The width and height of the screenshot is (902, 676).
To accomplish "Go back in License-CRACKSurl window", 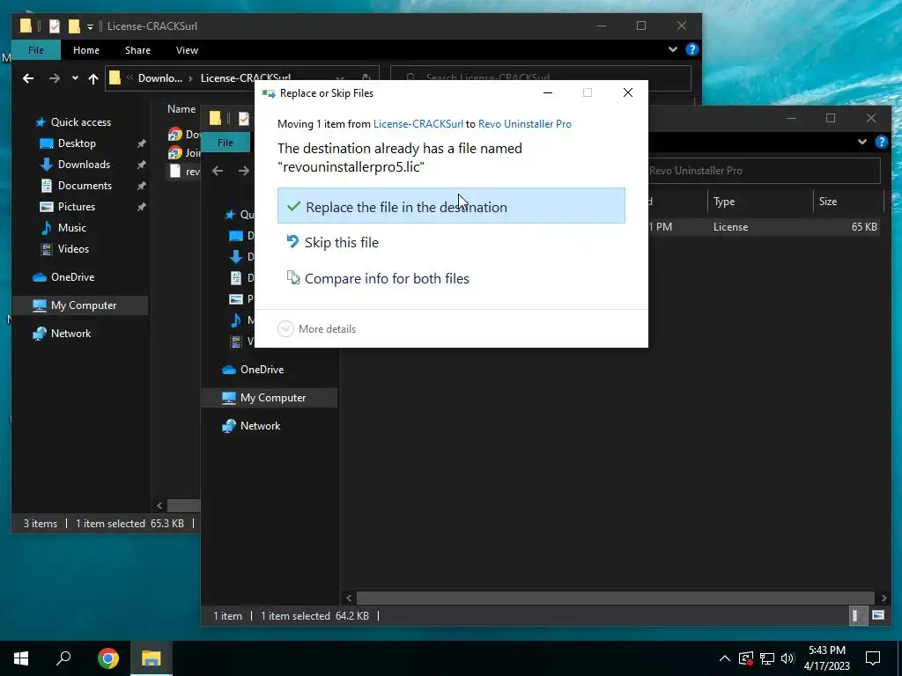I will point(28,78).
